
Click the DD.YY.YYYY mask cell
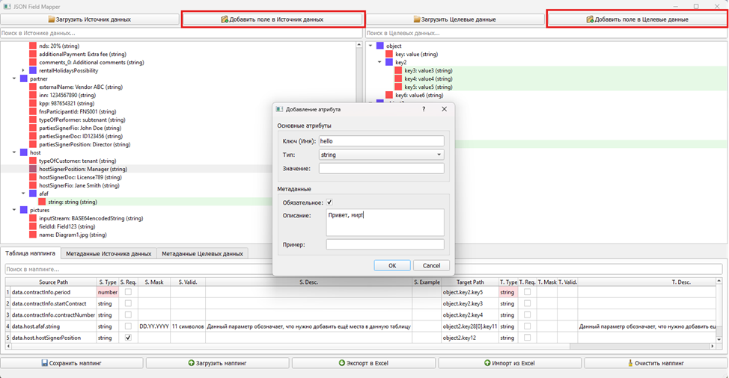click(x=154, y=326)
